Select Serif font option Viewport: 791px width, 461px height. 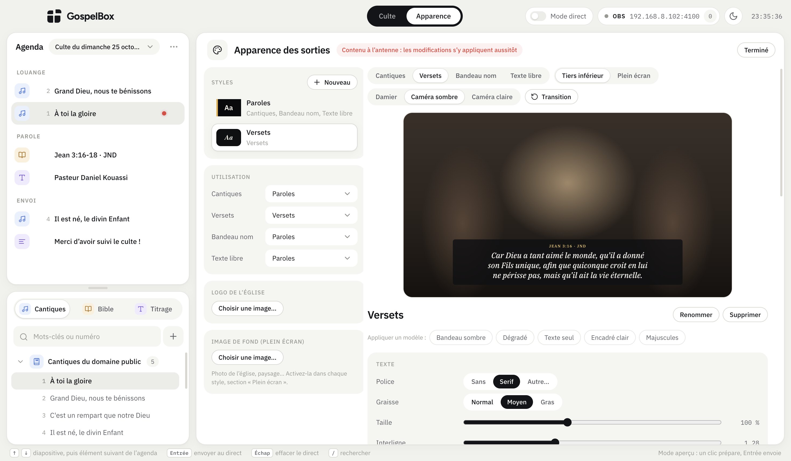pos(506,381)
